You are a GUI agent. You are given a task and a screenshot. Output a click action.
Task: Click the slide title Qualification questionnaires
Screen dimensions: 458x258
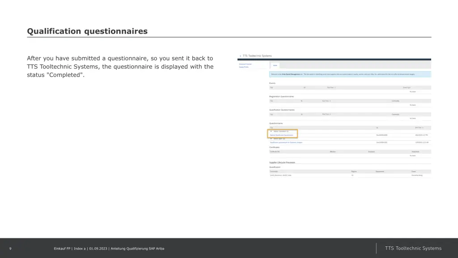(87, 31)
